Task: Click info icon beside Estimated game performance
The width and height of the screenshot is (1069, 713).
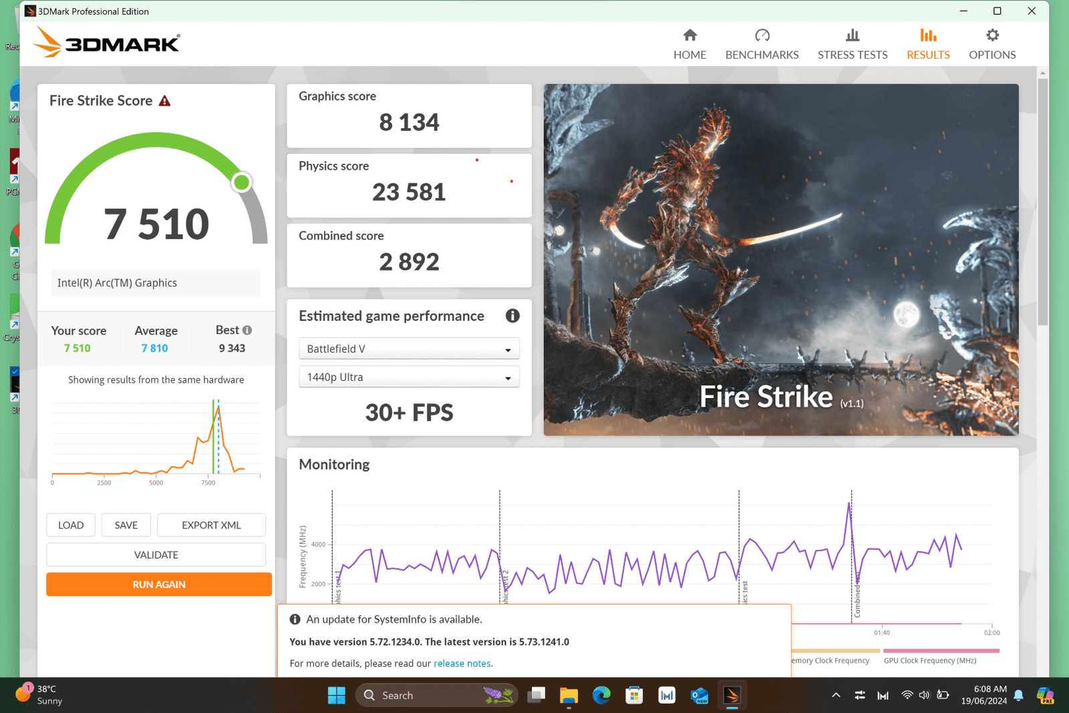Action: [512, 316]
